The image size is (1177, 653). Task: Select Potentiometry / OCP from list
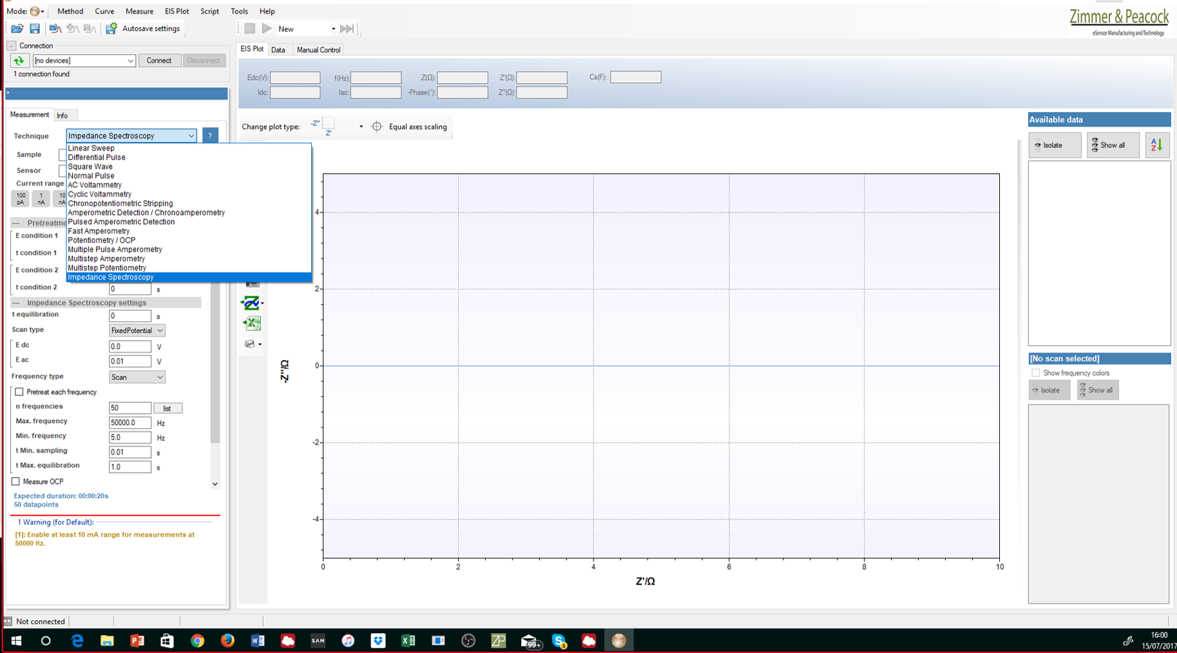[x=189, y=240]
